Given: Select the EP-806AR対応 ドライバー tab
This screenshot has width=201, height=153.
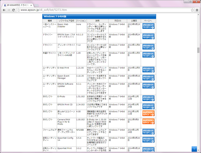Looking at the screenshot, I should click(18, 5).
